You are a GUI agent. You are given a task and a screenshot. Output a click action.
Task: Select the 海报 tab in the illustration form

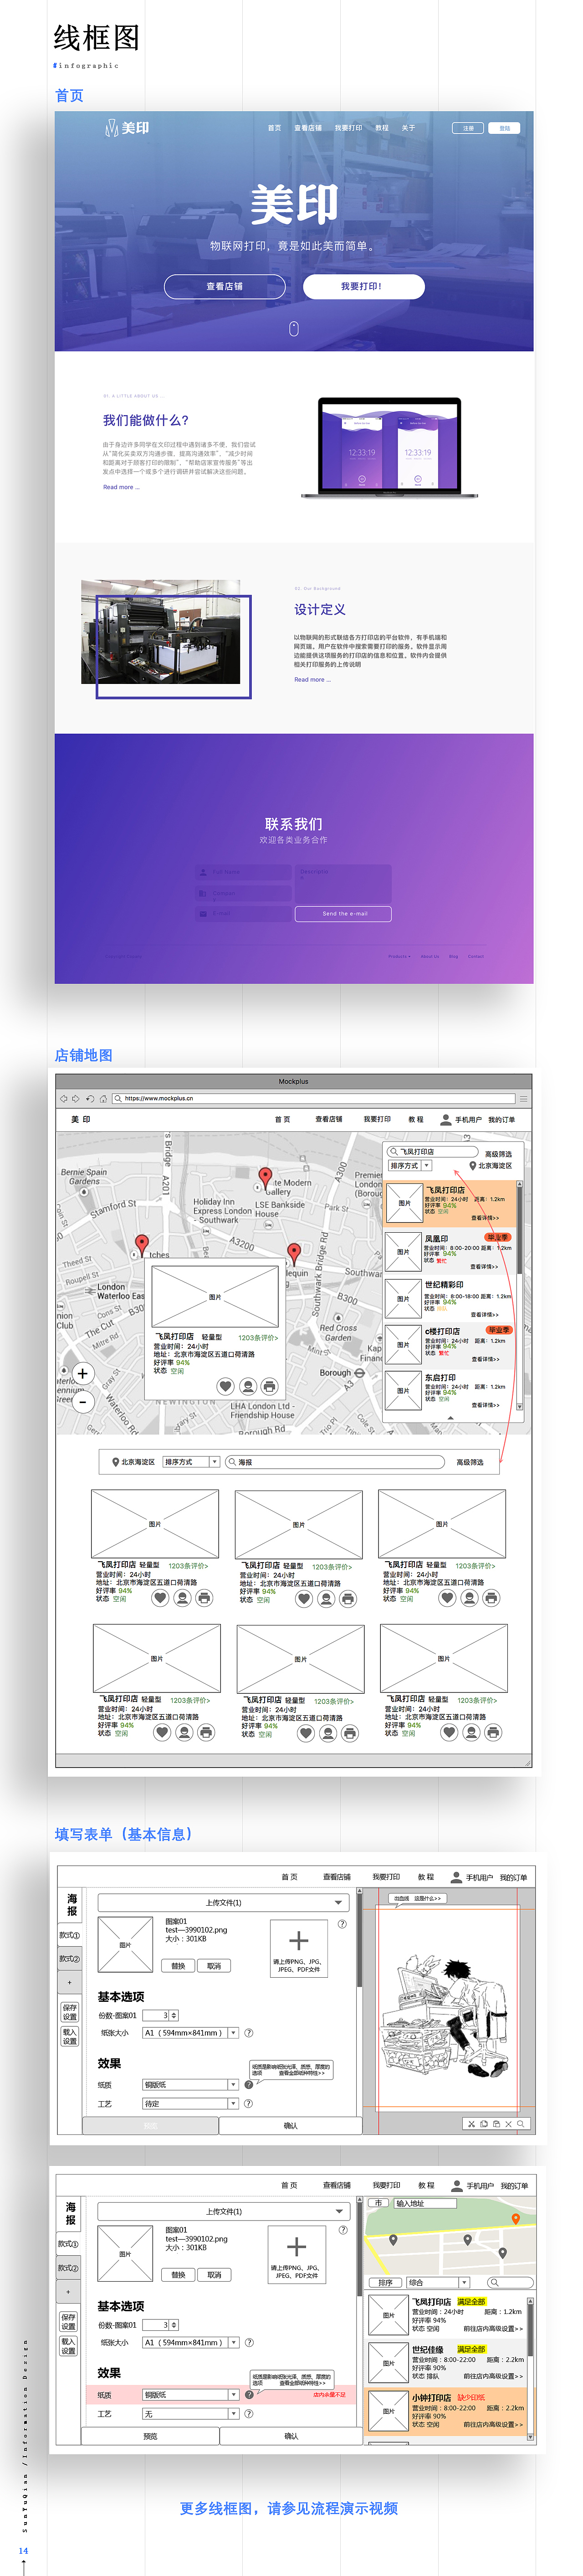pyautogui.click(x=71, y=1904)
